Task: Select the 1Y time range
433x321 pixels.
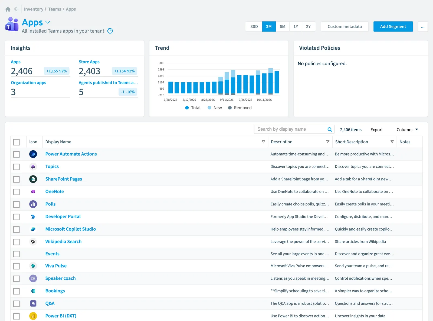Action: (x=296, y=27)
